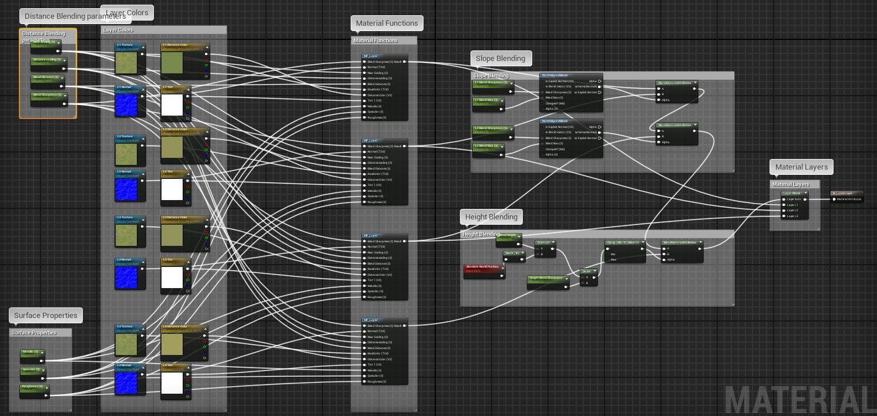This screenshot has width=877, height=416.
Task: Click output pin of Blend Sharpness (S) parameter
Action: coord(65,103)
